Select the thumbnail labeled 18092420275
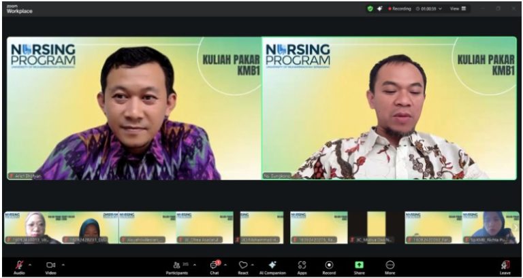 click(319, 228)
